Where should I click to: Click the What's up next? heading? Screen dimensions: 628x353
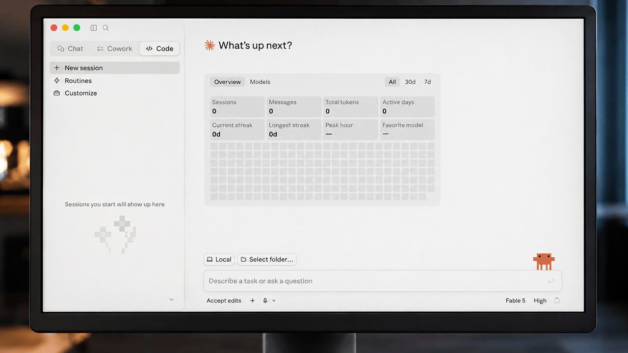click(255, 46)
